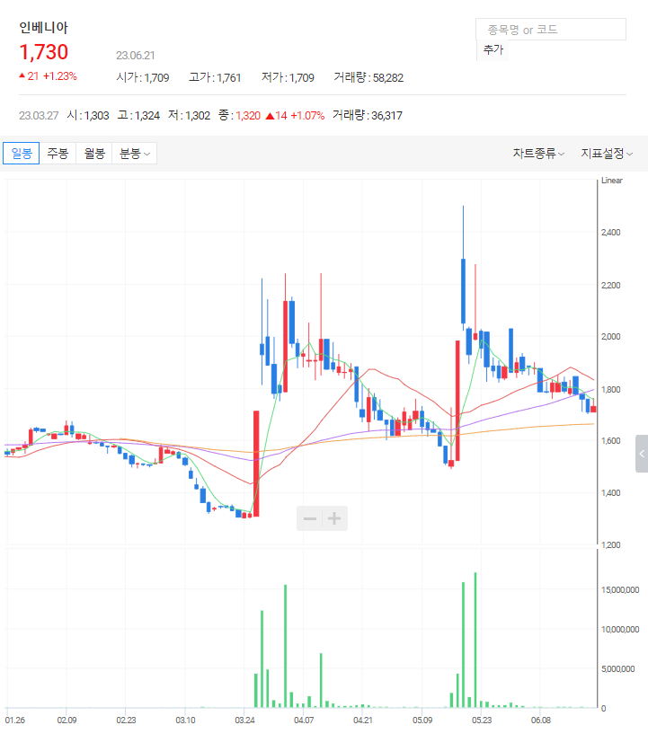Click the 1,200 price axis label
648x734 pixels.
click(610, 544)
